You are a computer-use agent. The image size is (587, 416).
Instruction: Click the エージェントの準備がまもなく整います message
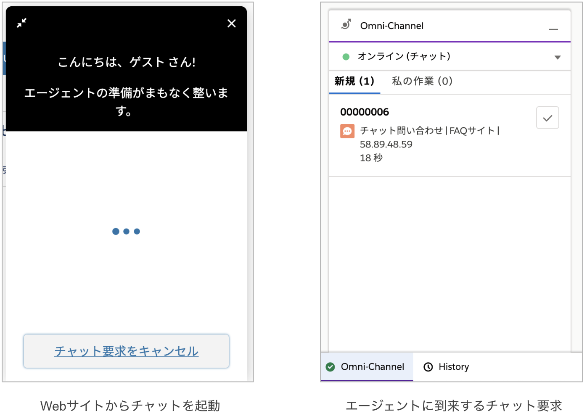coord(126,102)
